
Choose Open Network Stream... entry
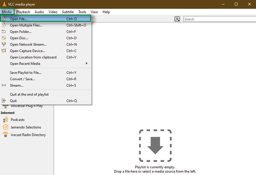pyautogui.click(x=46, y=44)
